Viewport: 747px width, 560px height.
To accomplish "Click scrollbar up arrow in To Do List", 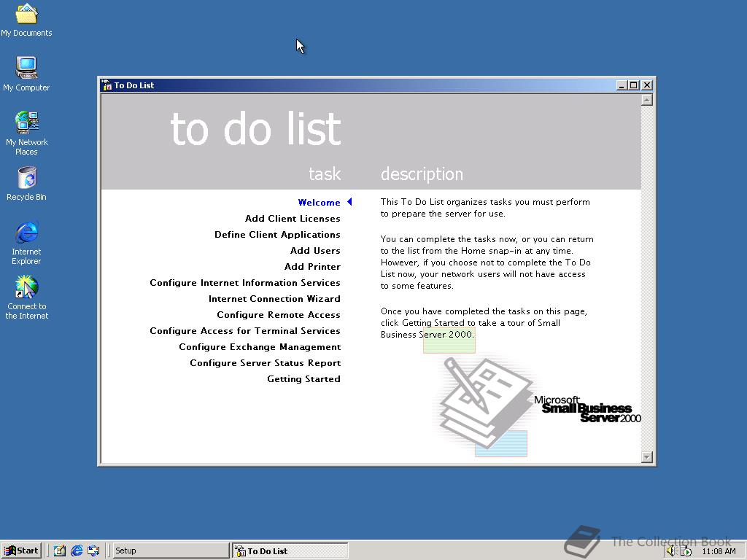I will click(646, 99).
